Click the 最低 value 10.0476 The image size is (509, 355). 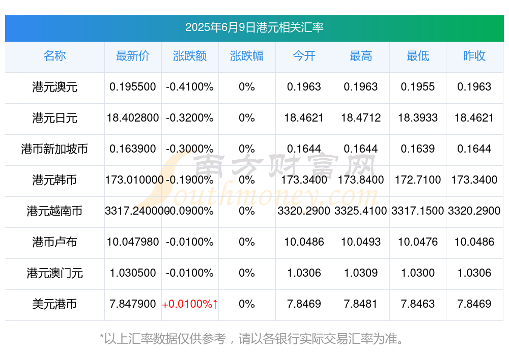(x=418, y=242)
